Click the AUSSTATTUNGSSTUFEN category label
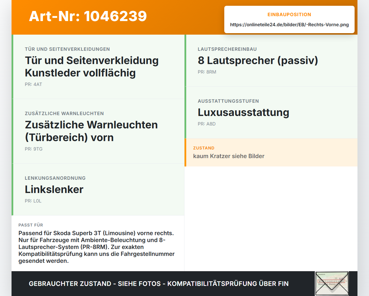The height and width of the screenshot is (296, 369). (228, 101)
